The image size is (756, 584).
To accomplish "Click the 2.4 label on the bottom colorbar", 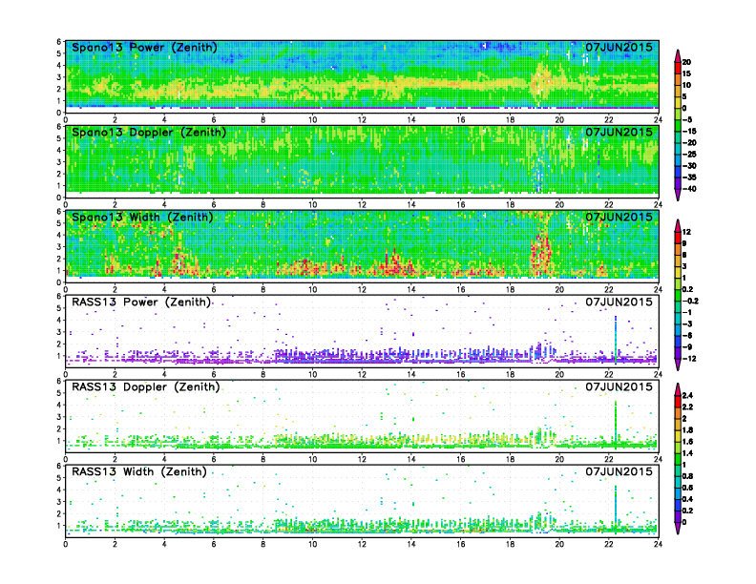I will 687,396.
